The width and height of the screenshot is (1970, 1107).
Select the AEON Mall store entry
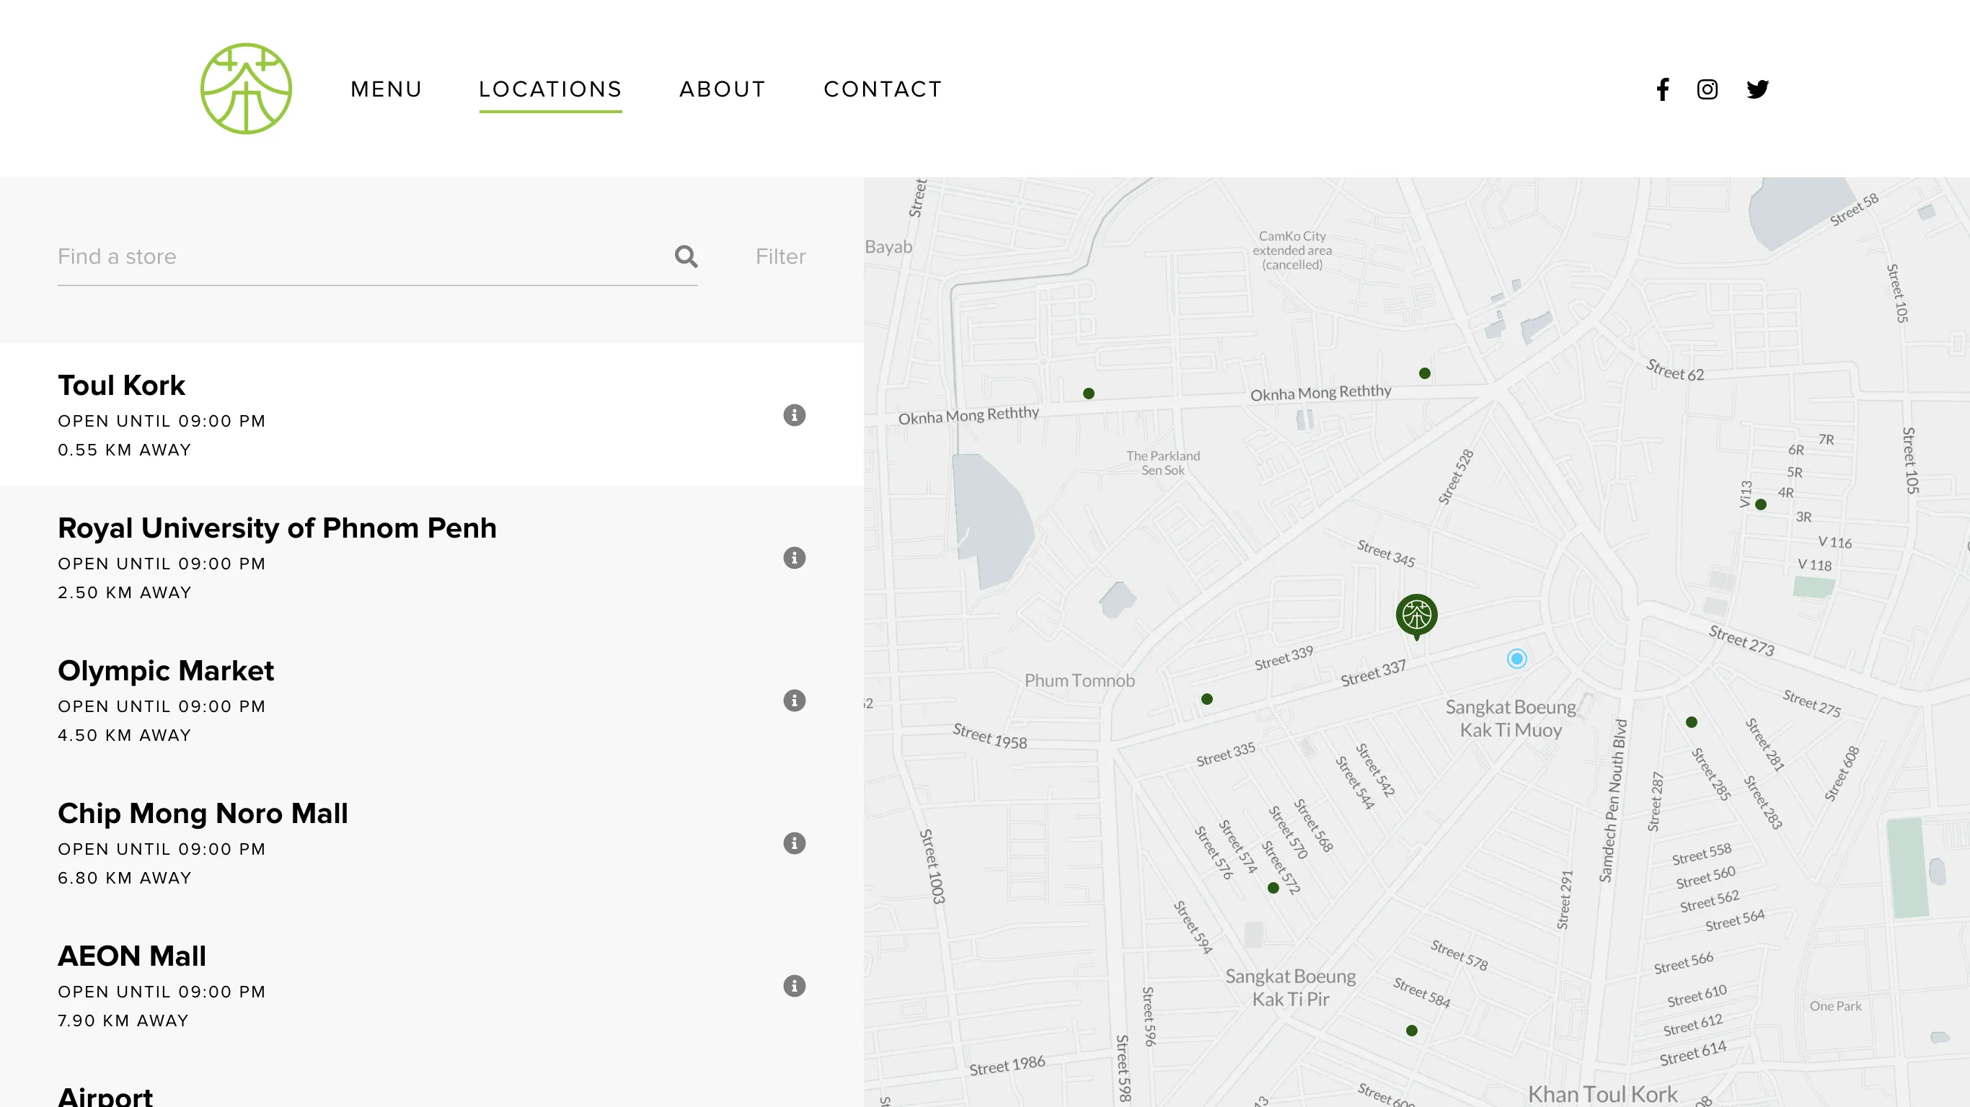coord(432,985)
